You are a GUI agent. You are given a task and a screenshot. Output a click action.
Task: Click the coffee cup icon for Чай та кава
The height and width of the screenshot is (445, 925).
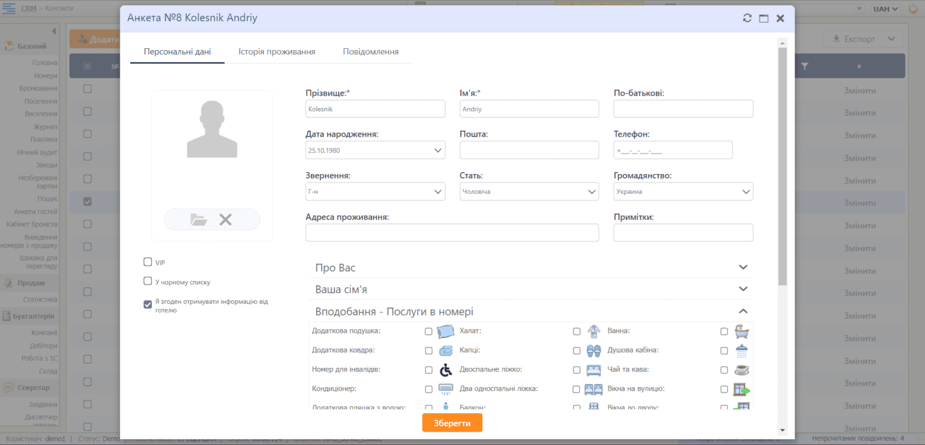point(741,370)
